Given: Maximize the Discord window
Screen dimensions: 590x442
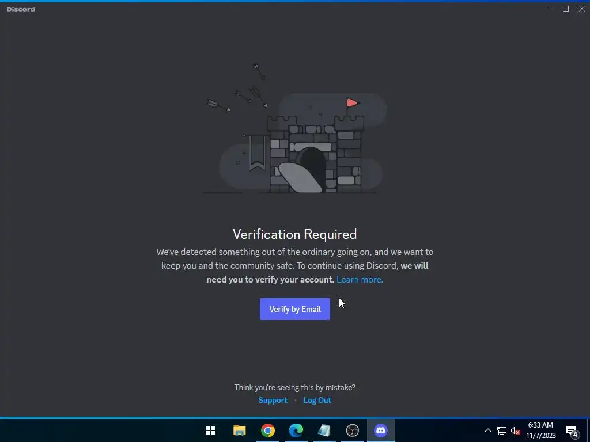Looking at the screenshot, I should (x=566, y=9).
